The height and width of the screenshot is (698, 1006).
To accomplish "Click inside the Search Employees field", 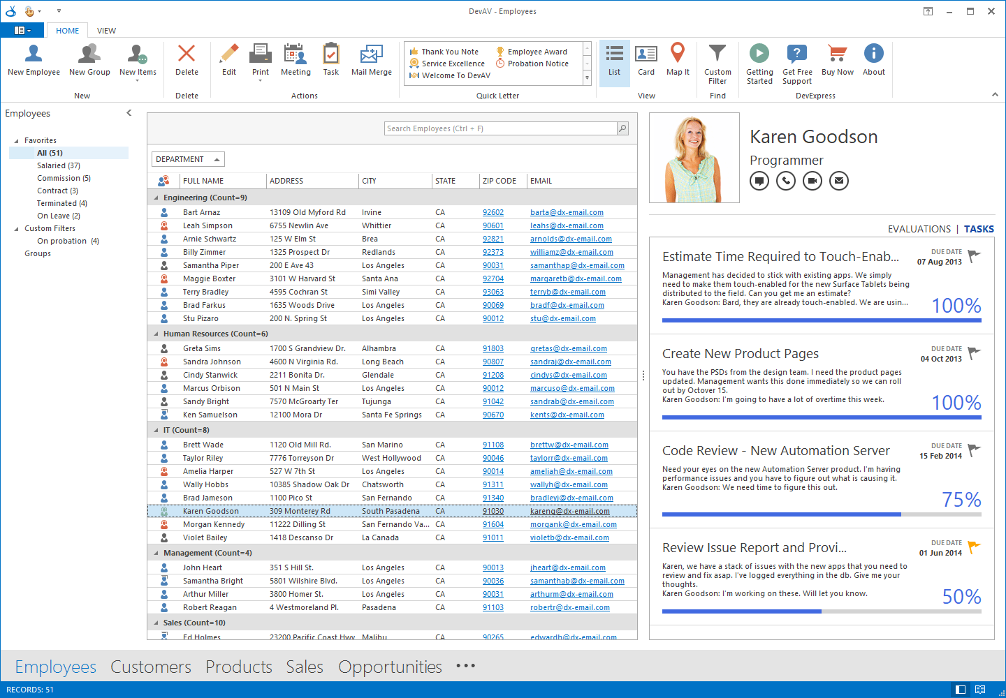I will (501, 128).
